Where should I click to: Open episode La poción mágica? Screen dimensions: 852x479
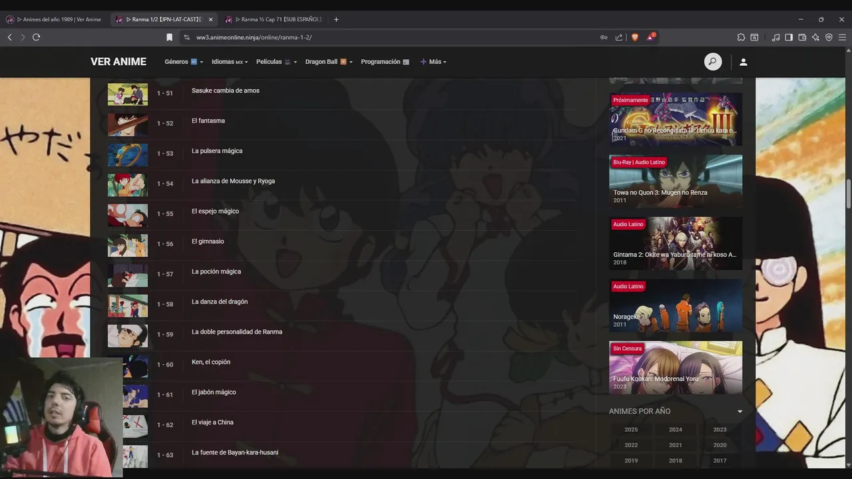[x=216, y=271]
